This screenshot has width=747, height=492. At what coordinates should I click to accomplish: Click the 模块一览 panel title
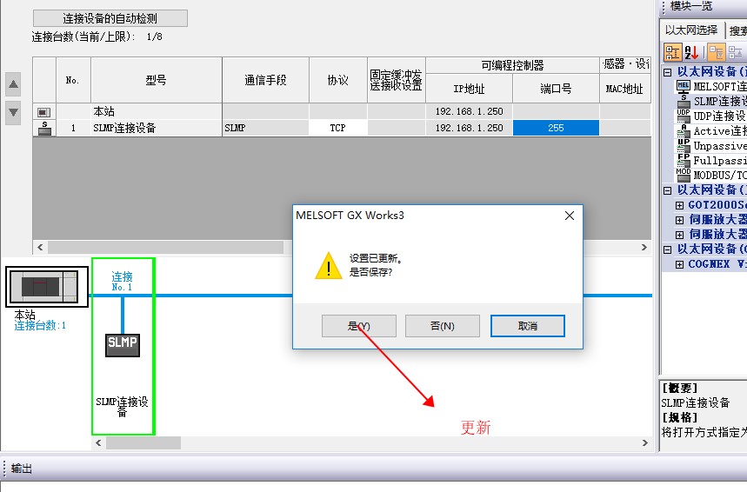pyautogui.click(x=691, y=6)
